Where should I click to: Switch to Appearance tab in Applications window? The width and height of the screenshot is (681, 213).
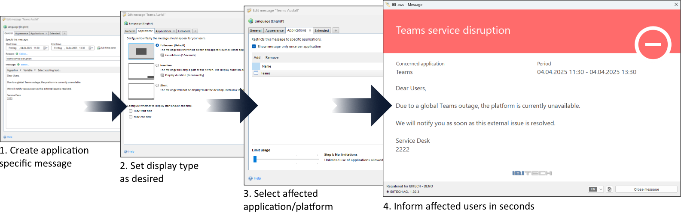tap(275, 31)
